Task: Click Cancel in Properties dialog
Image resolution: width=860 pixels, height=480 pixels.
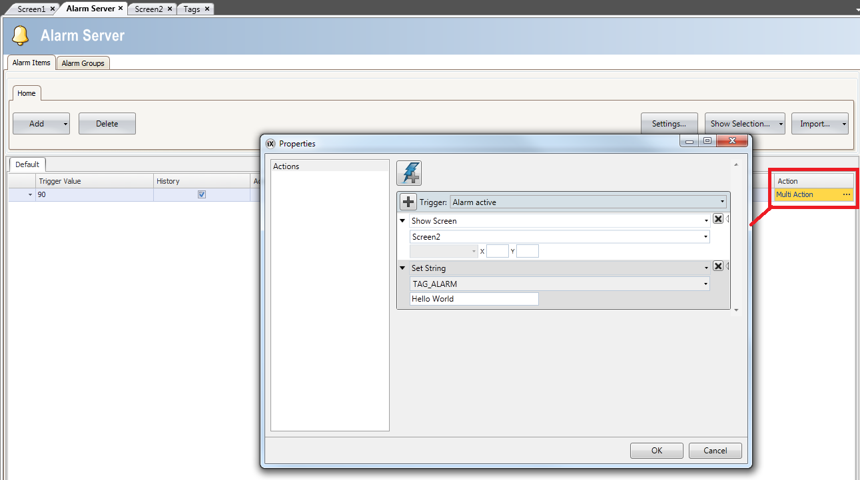Action: click(x=715, y=451)
